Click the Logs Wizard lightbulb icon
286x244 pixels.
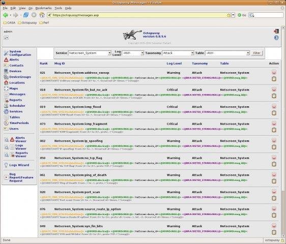point(6,165)
